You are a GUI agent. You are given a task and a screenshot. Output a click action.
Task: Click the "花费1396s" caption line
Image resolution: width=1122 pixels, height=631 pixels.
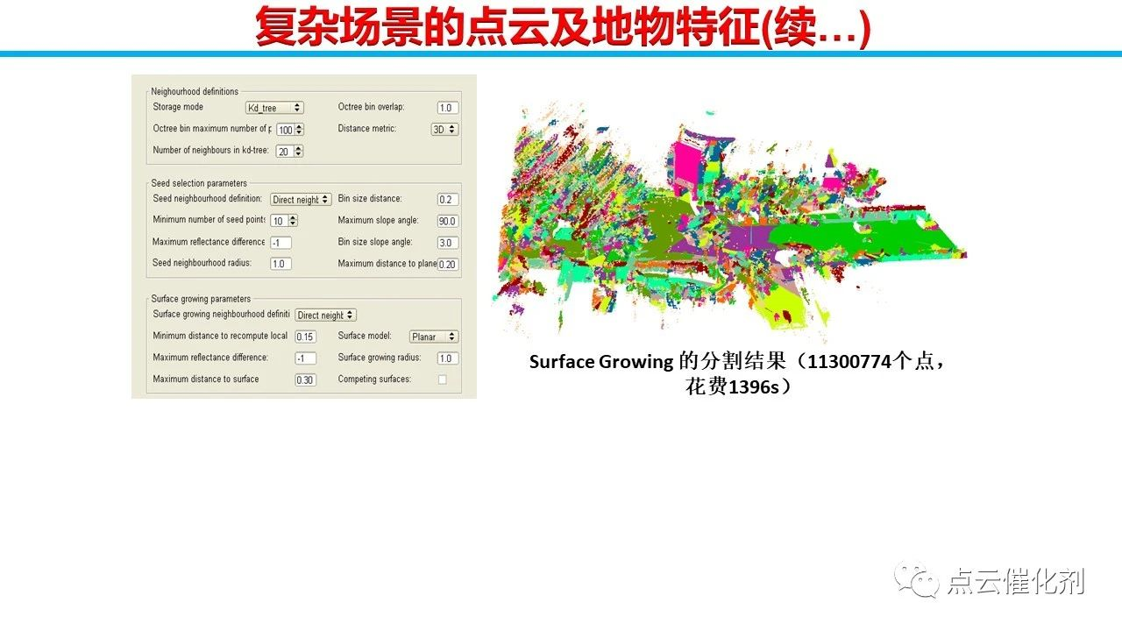coord(738,386)
